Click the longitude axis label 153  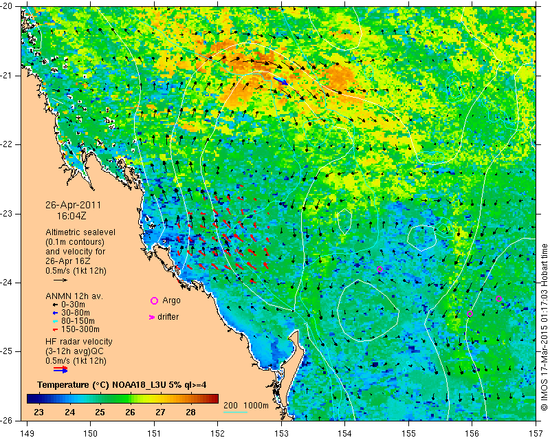[x=281, y=434]
